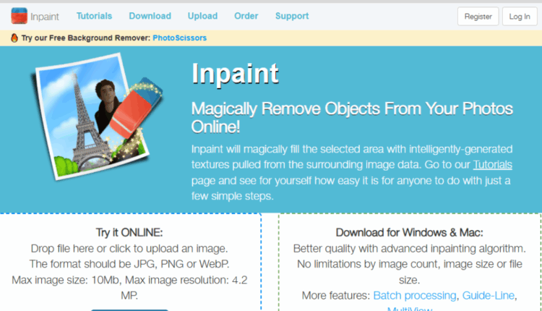The image size is (542, 311).
Task: Follow the PhotoScissors link
Action: (x=180, y=38)
